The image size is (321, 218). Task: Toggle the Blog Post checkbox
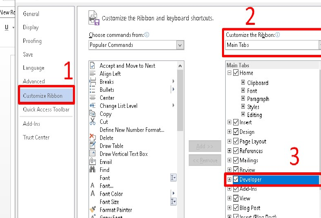pos(236,208)
